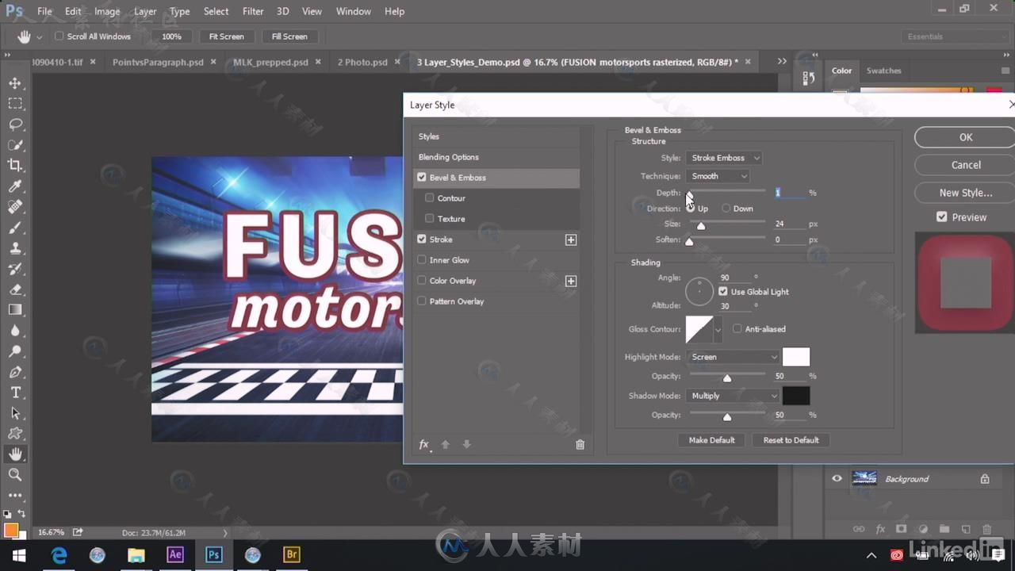Select the Hand tool in toolbar
The height and width of the screenshot is (571, 1015).
(x=15, y=454)
